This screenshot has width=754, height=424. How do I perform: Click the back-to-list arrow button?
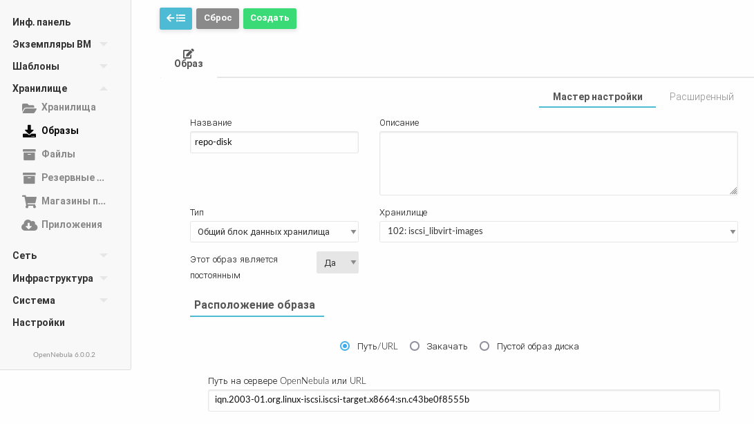[176, 19]
